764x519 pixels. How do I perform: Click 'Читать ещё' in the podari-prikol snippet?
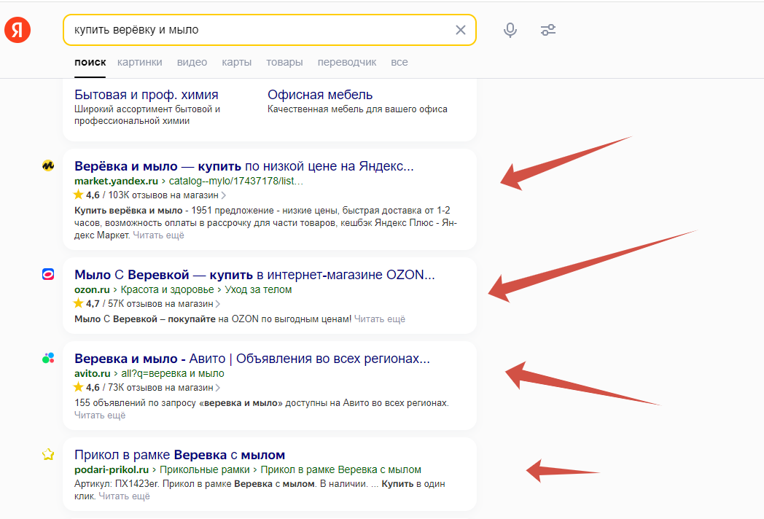pos(124,496)
